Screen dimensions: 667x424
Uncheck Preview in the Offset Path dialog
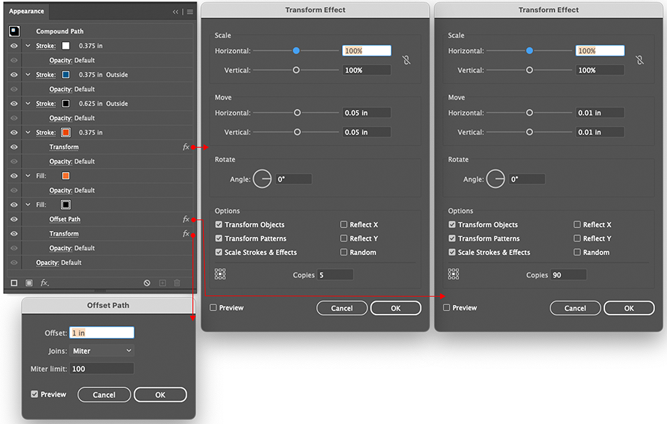coord(35,395)
